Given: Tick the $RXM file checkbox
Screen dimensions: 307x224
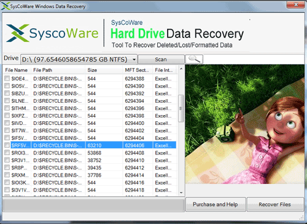Looking at the screenshot, I should coord(7,175).
